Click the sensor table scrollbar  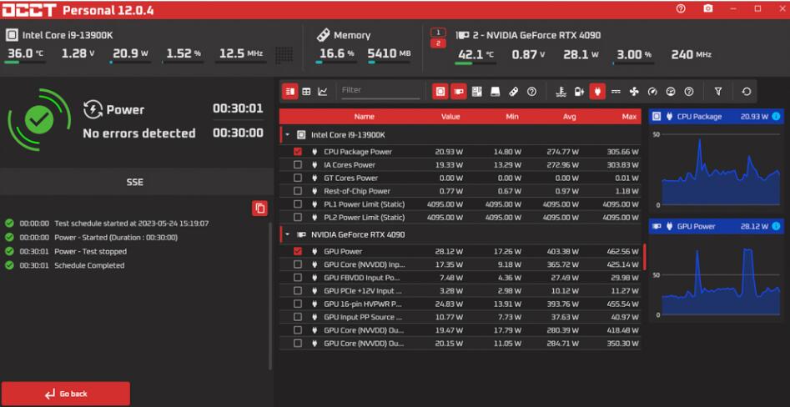(644, 257)
